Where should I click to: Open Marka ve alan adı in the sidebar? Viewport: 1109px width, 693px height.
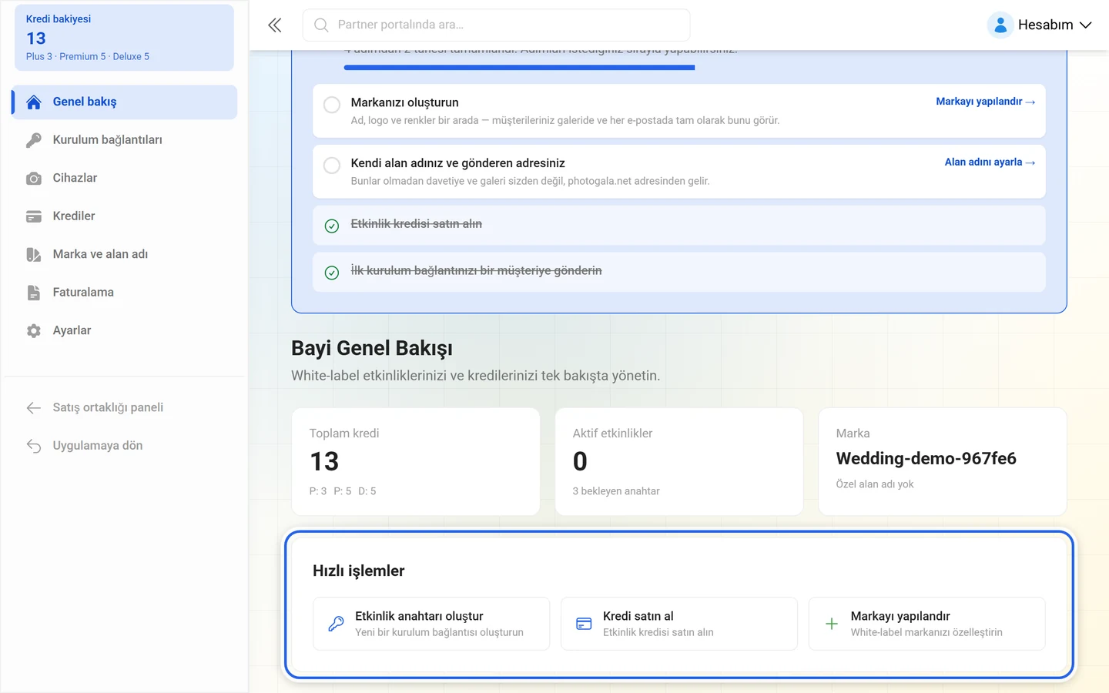click(x=125, y=255)
